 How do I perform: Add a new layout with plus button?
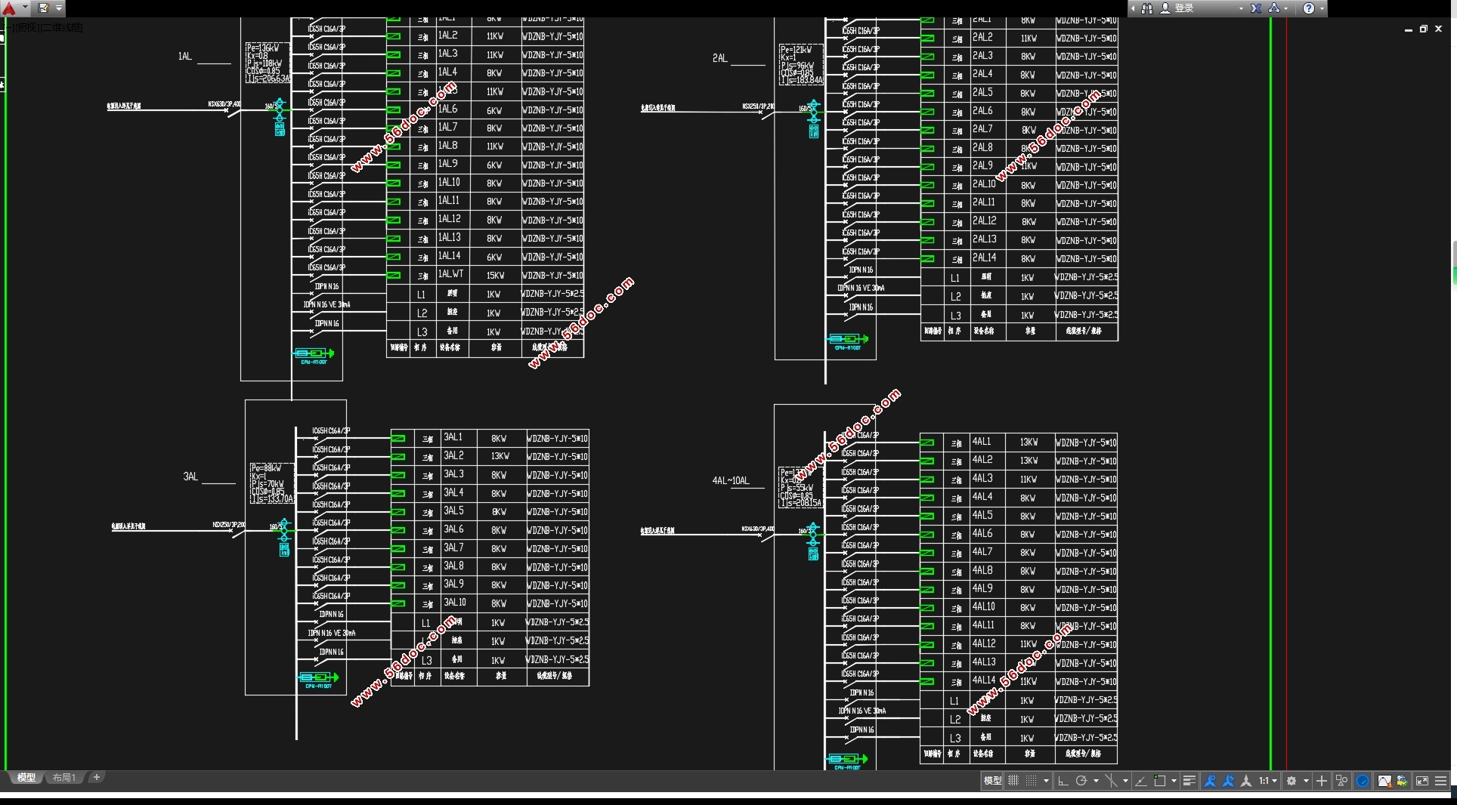click(x=96, y=777)
